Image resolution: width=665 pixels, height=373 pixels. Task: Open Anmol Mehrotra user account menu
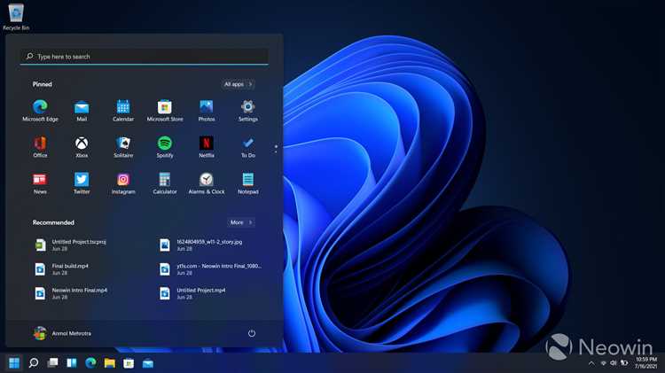[x=62, y=333]
